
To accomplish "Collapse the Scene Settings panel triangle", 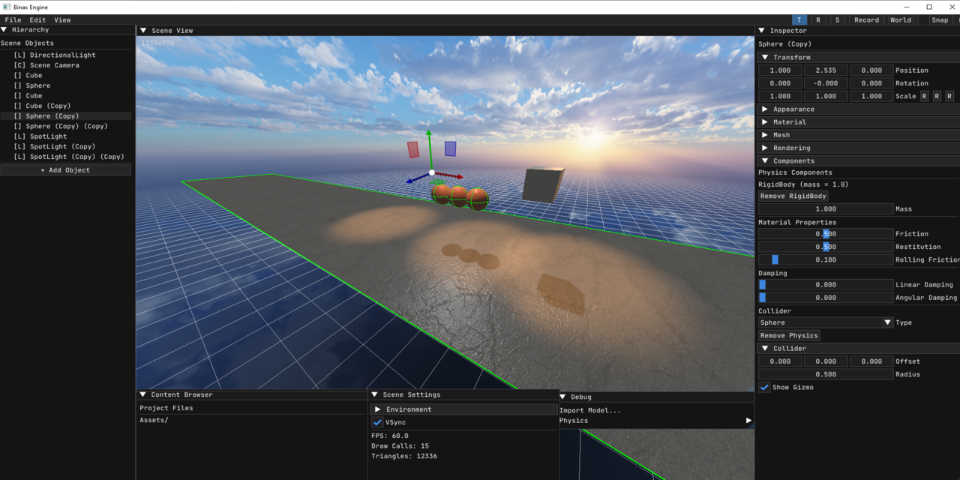I will pos(374,394).
